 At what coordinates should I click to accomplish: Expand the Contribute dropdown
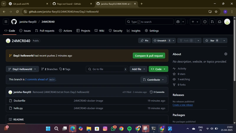click(x=153, y=80)
